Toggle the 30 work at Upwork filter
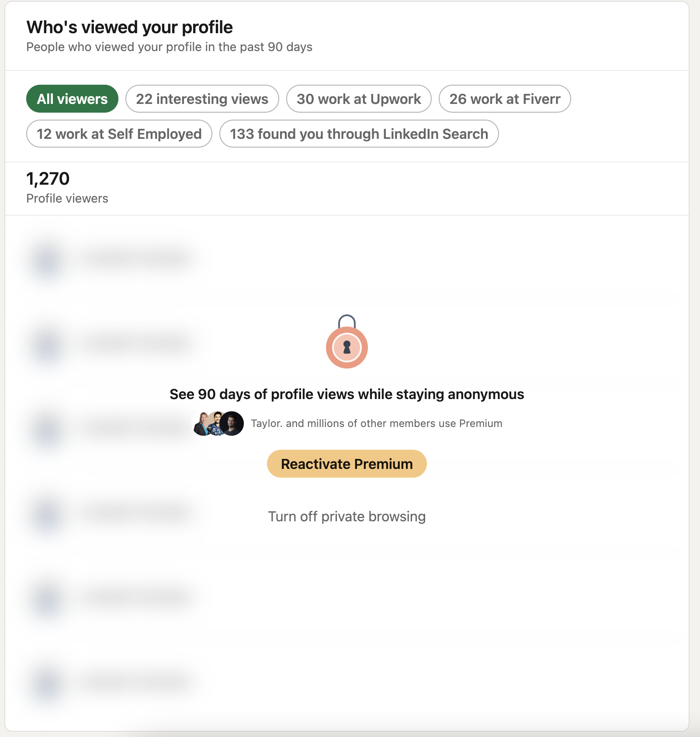The width and height of the screenshot is (700, 737). pos(359,99)
